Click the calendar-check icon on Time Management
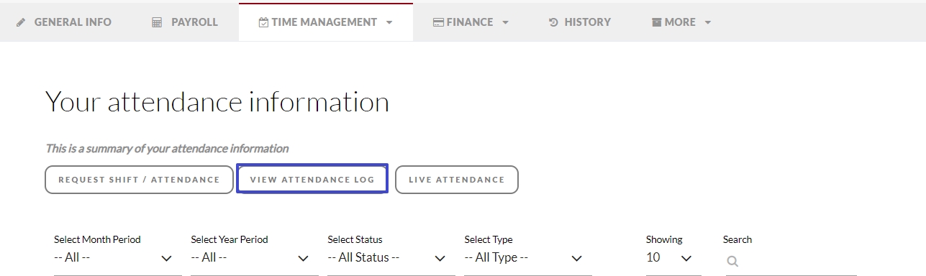926x276 pixels. 263,22
